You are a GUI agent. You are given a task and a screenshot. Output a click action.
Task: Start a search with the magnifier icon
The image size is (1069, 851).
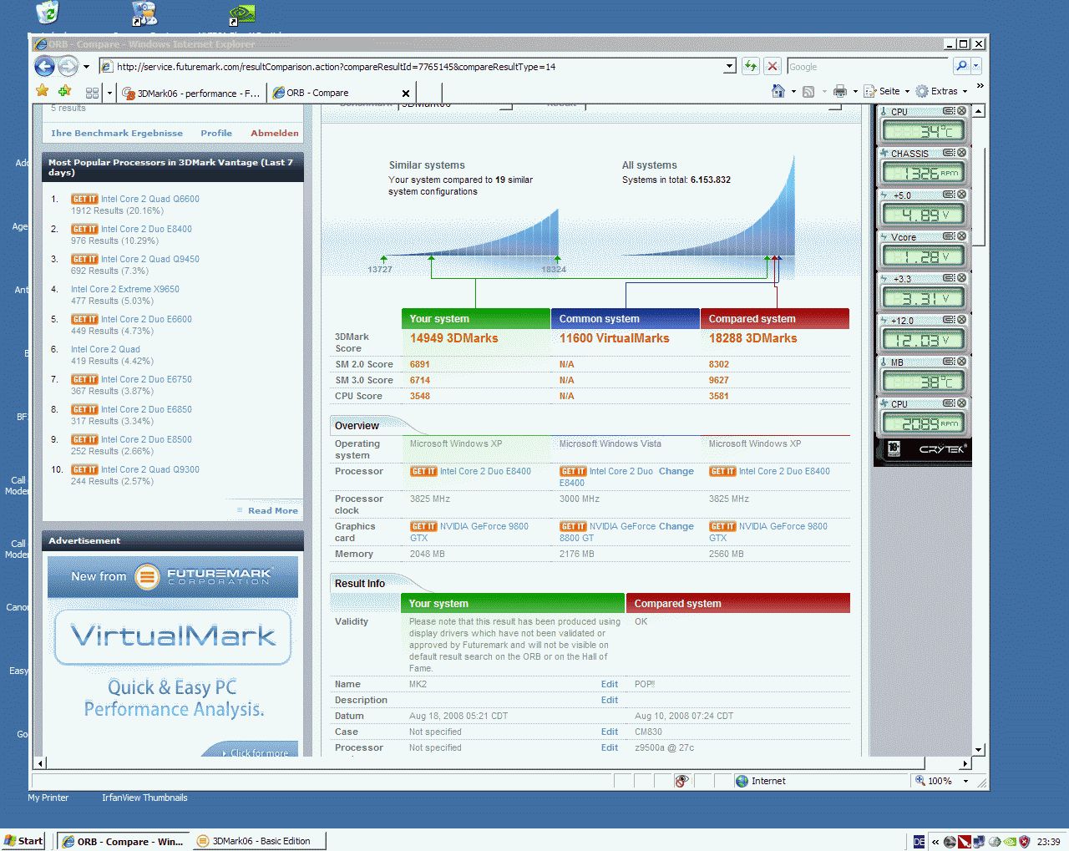click(961, 67)
